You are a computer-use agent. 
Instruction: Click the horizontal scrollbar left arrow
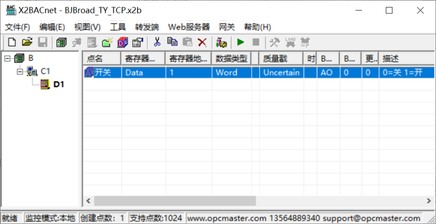point(89,201)
